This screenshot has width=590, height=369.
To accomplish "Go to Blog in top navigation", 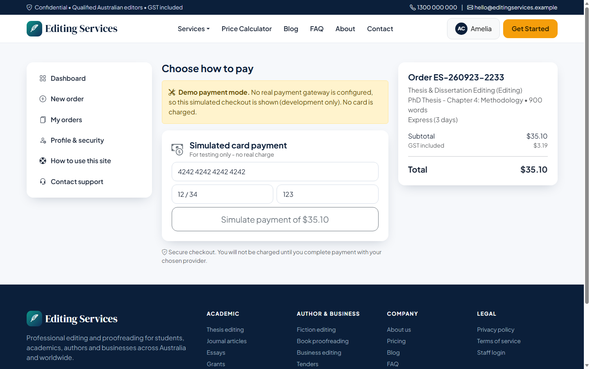I will pos(291,29).
